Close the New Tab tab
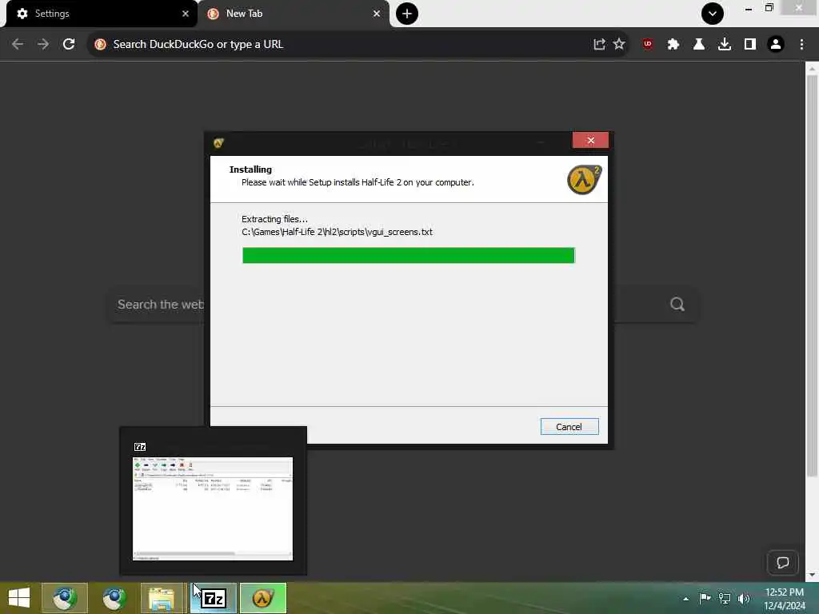The height and width of the screenshot is (614, 819). [377, 14]
